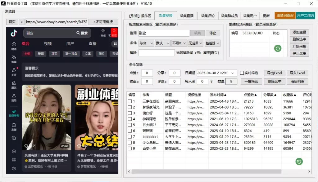Open the Douyin 视频 search tab
The width and height of the screenshot is (318, 182).
[x=48, y=43]
